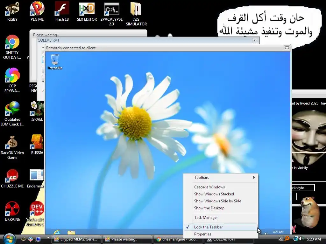The image size is (326, 244).
Task: Open the volume speaker tray icon
Action: pos(301,239)
